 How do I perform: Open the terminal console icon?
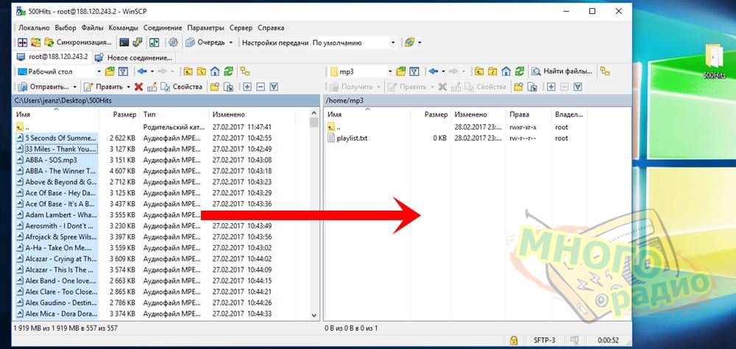coord(124,43)
